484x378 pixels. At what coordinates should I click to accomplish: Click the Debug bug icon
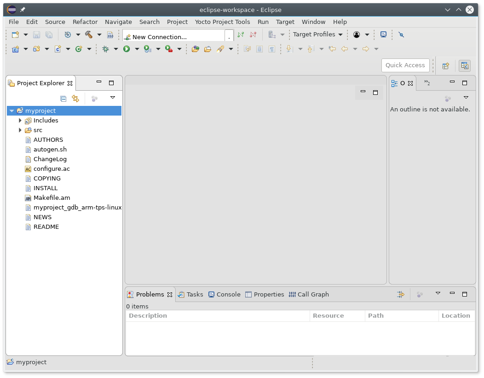click(x=105, y=49)
